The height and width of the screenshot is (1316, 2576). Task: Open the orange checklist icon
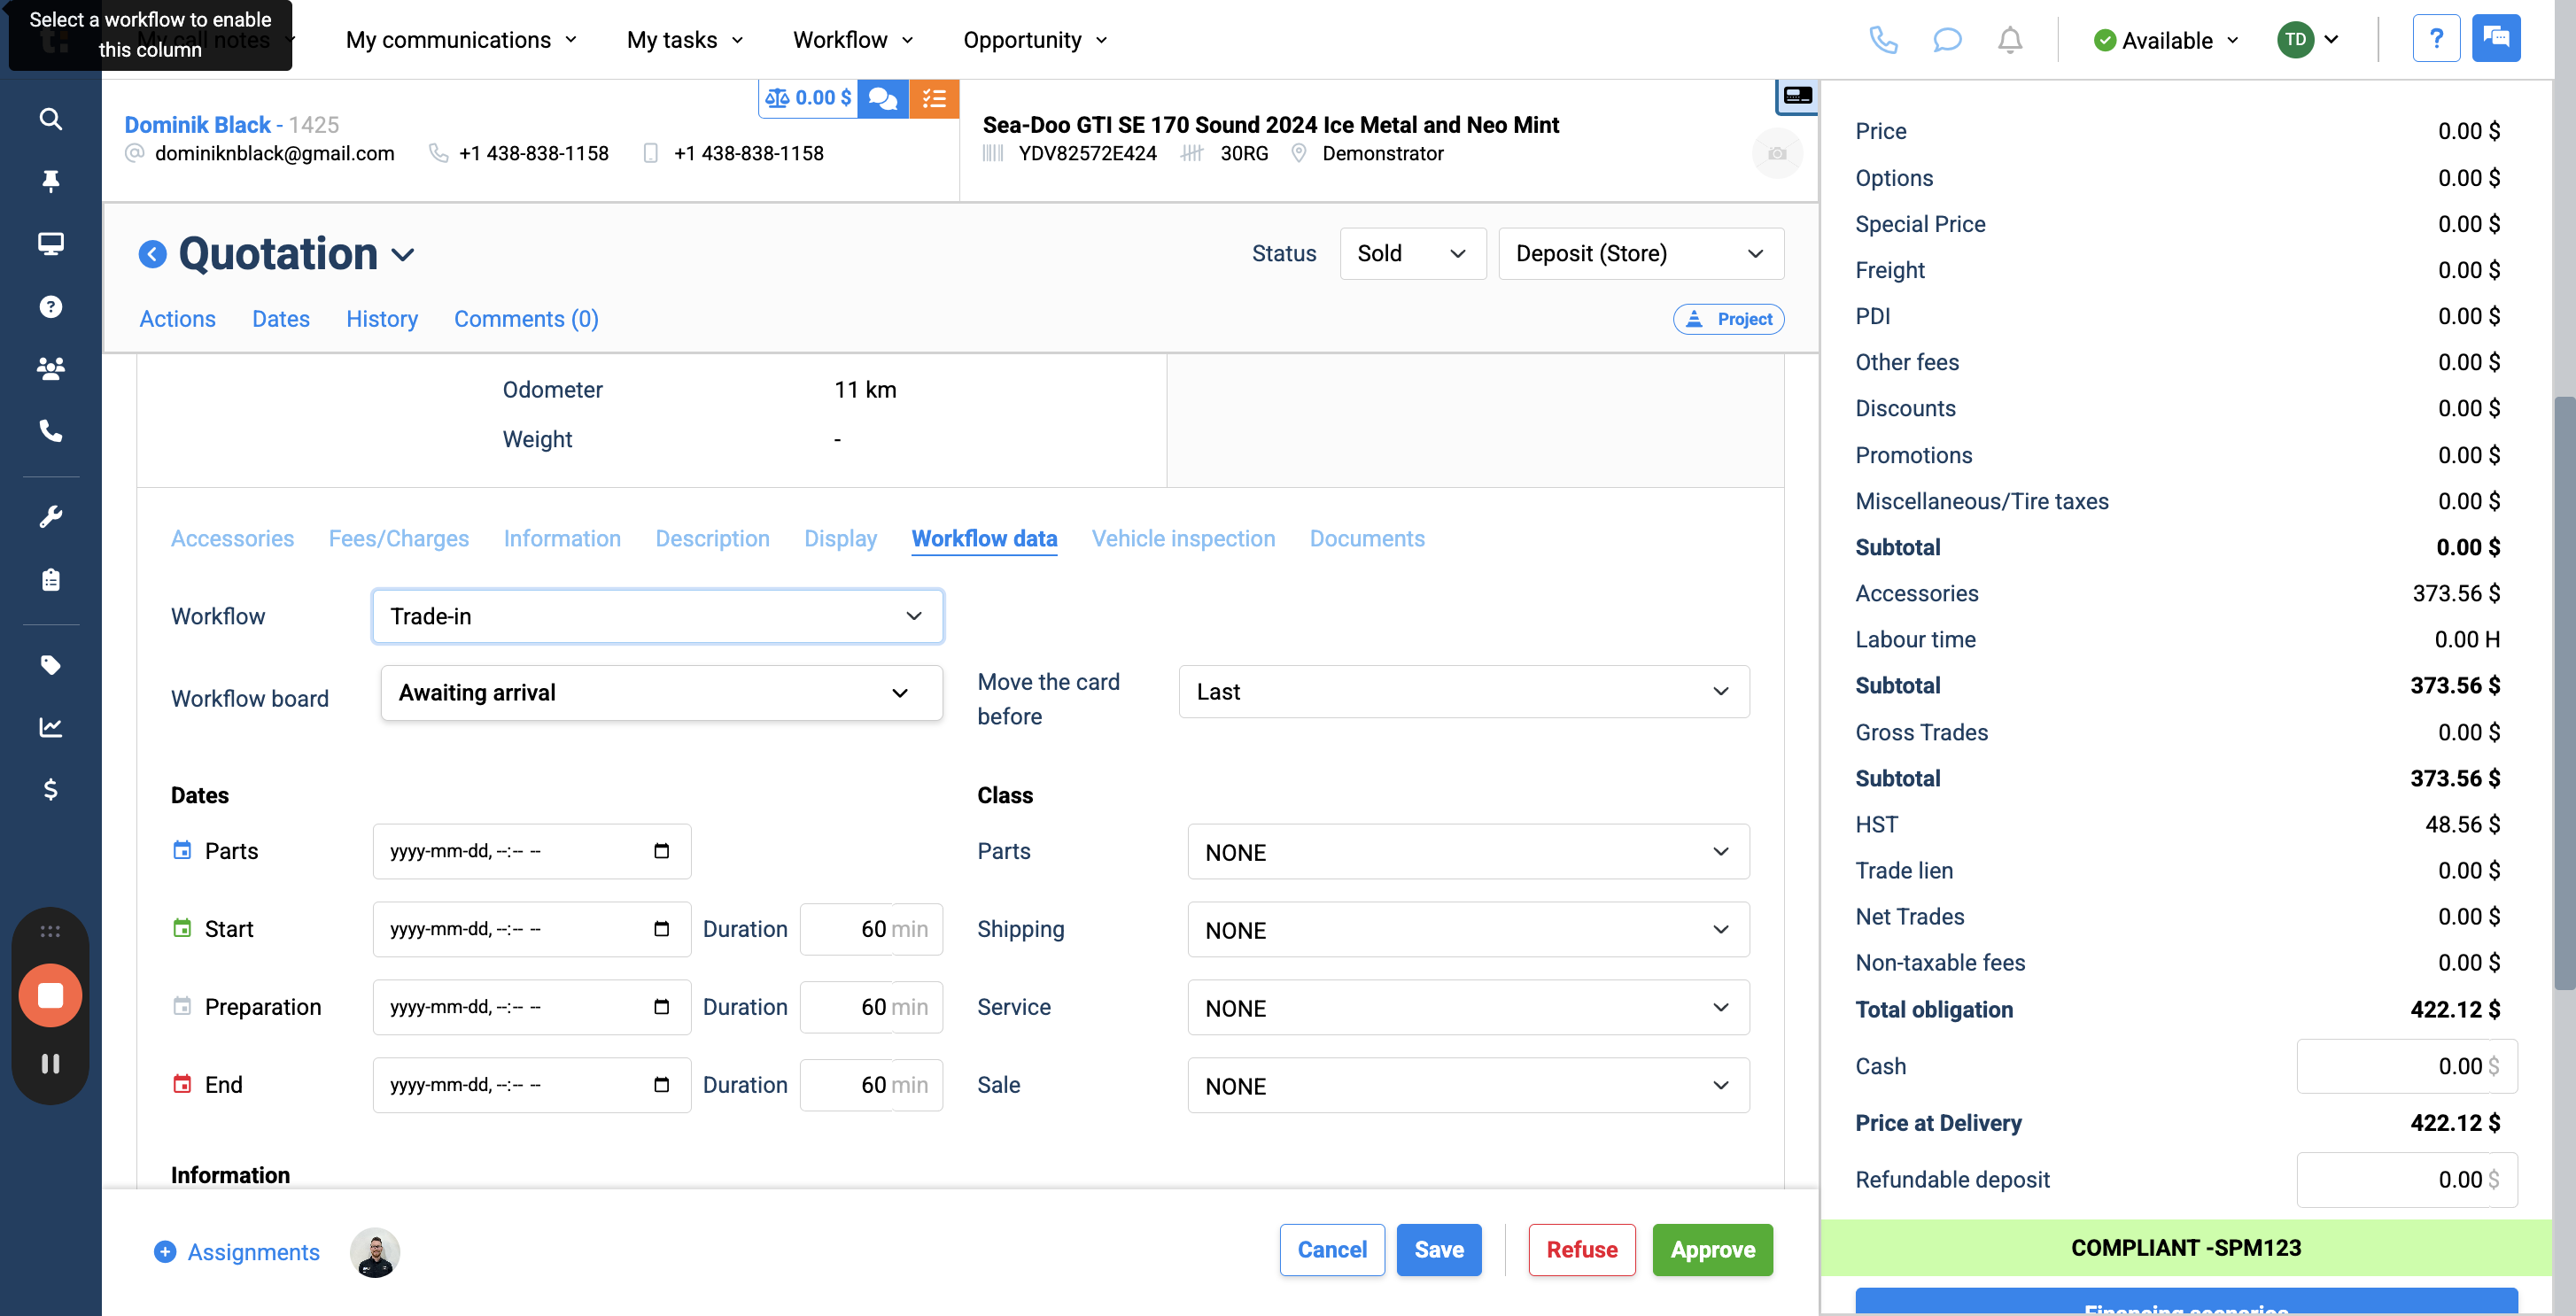pyautogui.click(x=934, y=98)
